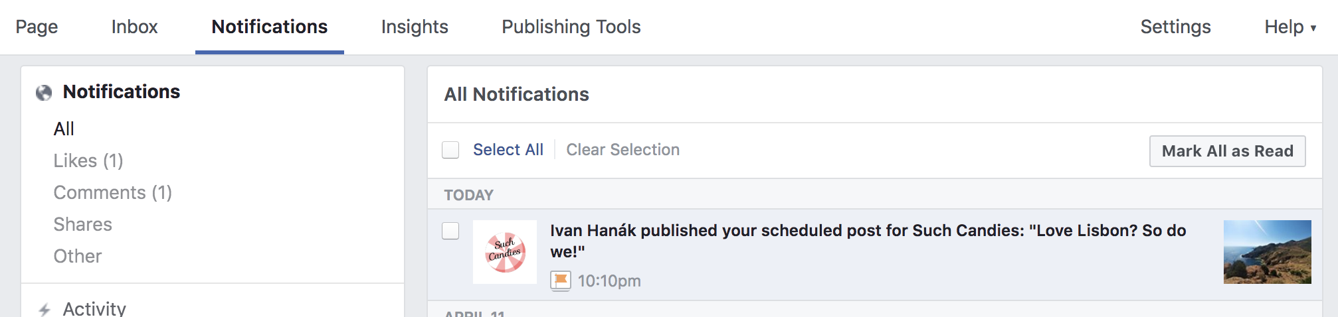This screenshot has width=1338, height=317.
Task: Filter notifications by Shares
Action: 83,224
